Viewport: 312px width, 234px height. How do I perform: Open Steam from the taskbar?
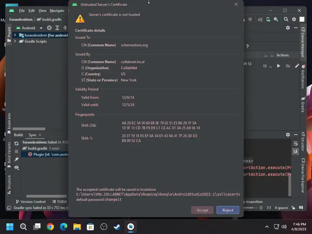coord(117,227)
